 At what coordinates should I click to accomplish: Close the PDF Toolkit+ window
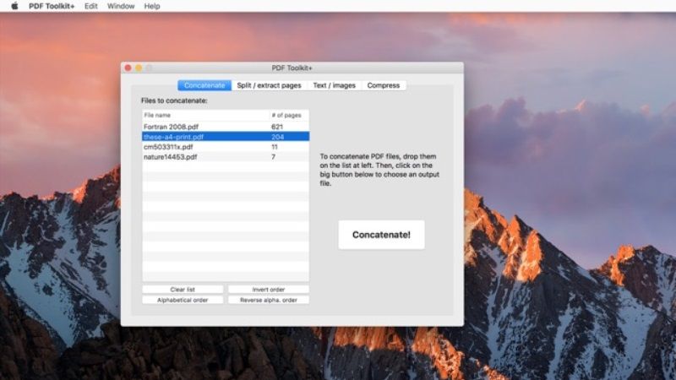pos(128,68)
